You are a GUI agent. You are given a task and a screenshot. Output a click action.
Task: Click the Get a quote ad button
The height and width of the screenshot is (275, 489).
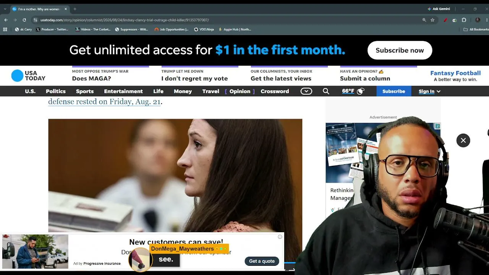click(262, 261)
